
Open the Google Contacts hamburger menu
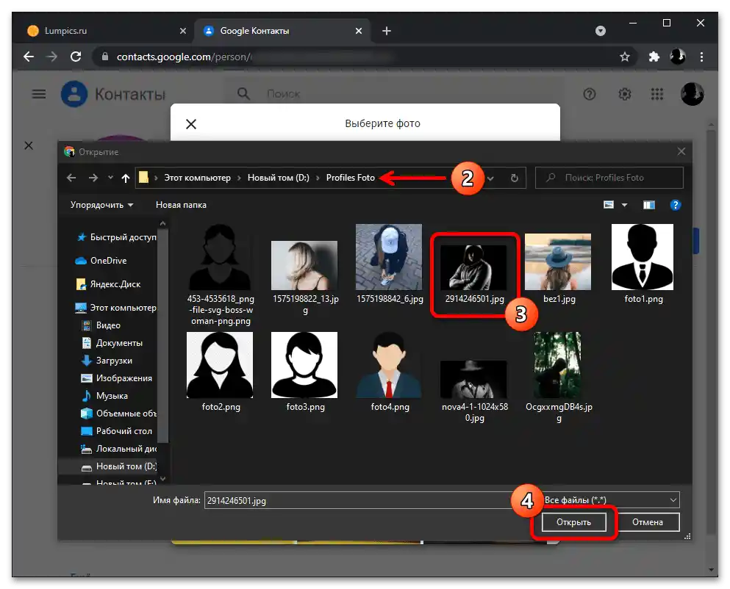coord(39,94)
